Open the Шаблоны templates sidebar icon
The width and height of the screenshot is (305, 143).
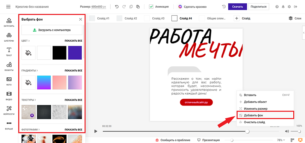(x=9, y=37)
